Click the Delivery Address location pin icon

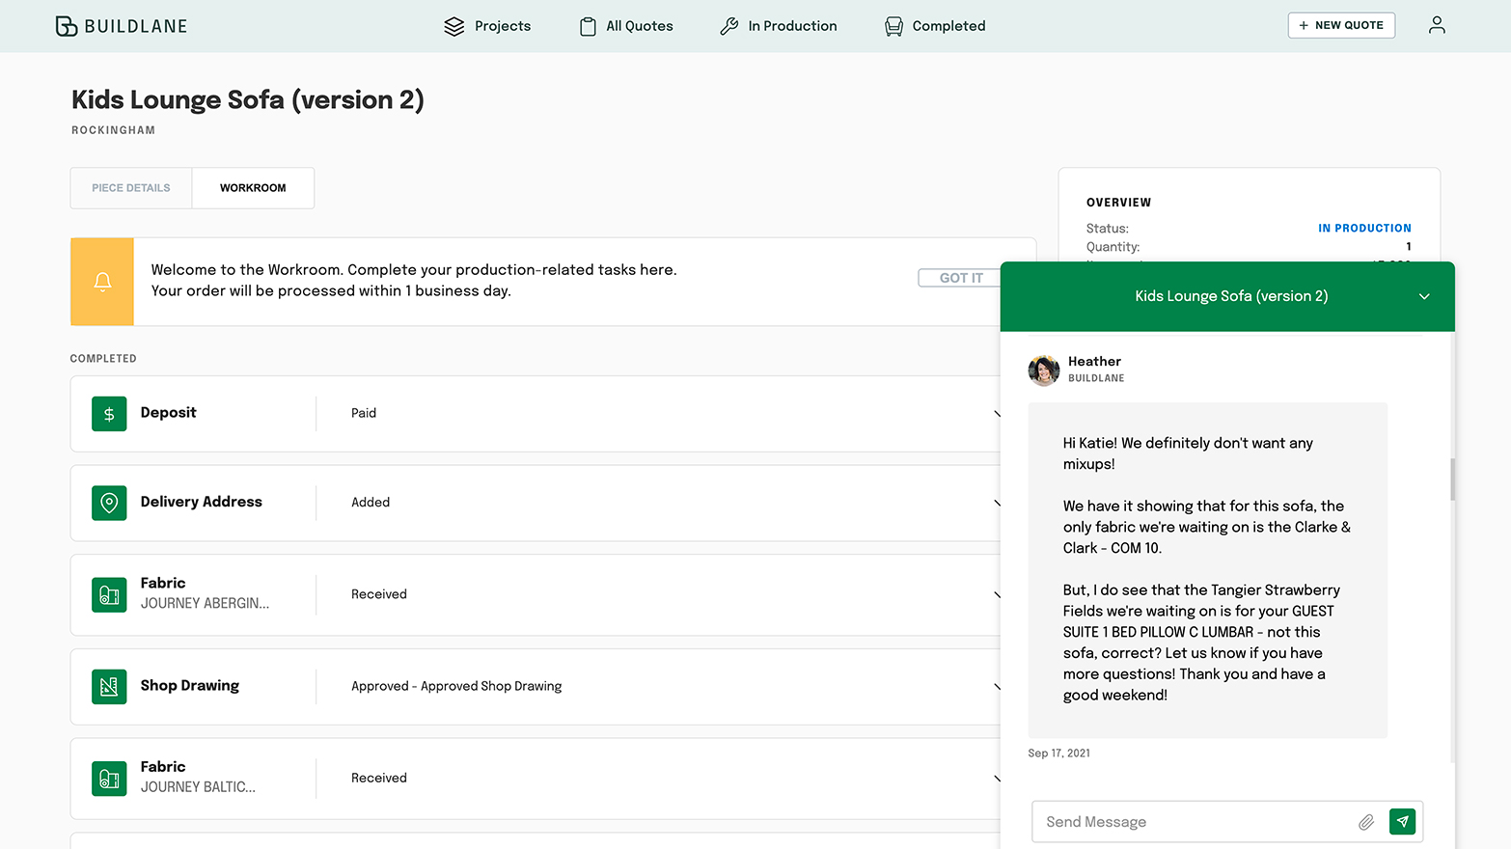[x=109, y=503]
